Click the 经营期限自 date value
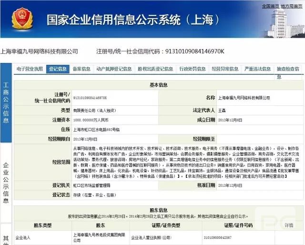The height and width of the screenshot is (245, 305). [85, 139]
